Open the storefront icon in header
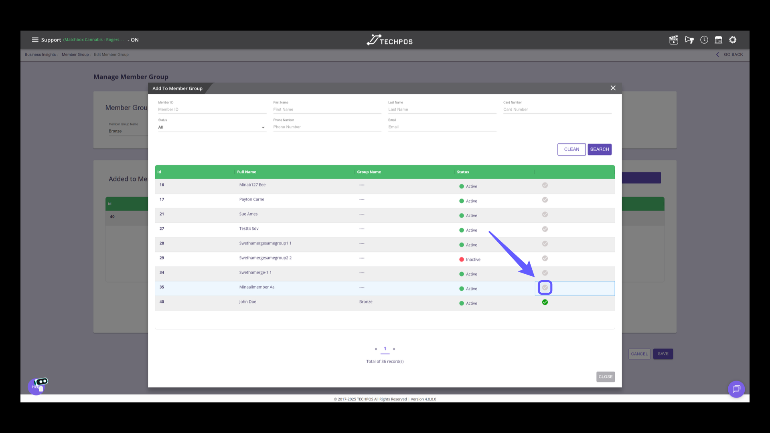 [718, 40]
